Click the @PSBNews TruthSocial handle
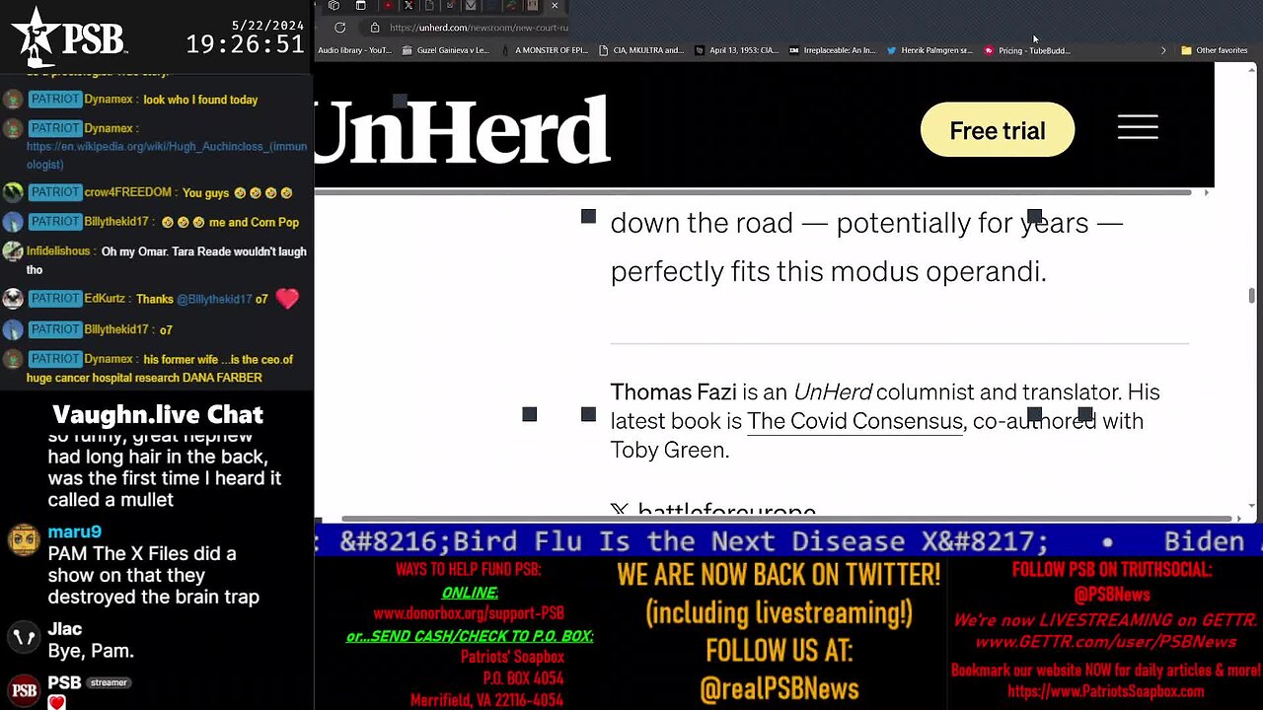 [1112, 595]
